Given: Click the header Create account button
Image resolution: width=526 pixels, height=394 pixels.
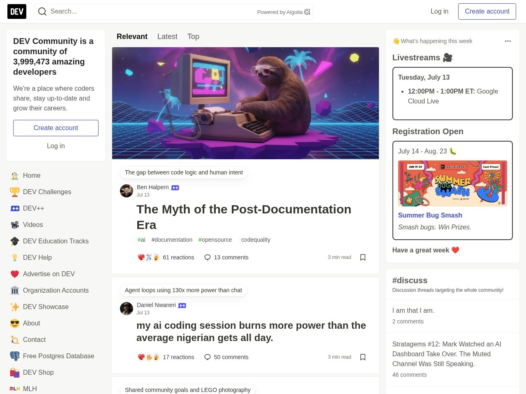Looking at the screenshot, I should pyautogui.click(x=487, y=11).
